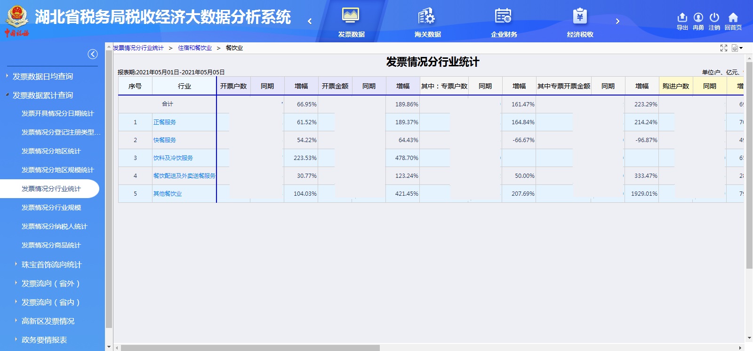Viewport: 753px width, 351px height.
Task: Collapse sidebar with circled left arrow
Action: point(93,54)
